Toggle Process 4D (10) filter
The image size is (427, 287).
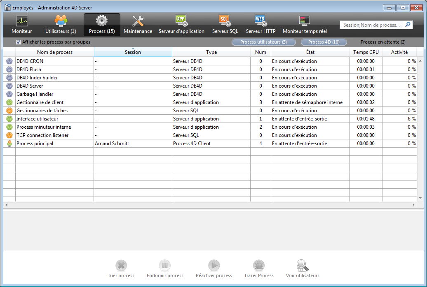324,42
